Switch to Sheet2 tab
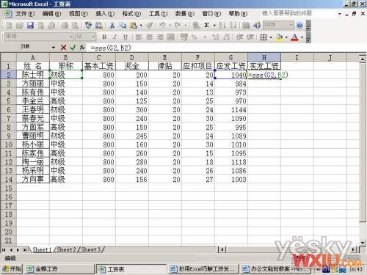This screenshot has width=367, height=275. [66, 249]
